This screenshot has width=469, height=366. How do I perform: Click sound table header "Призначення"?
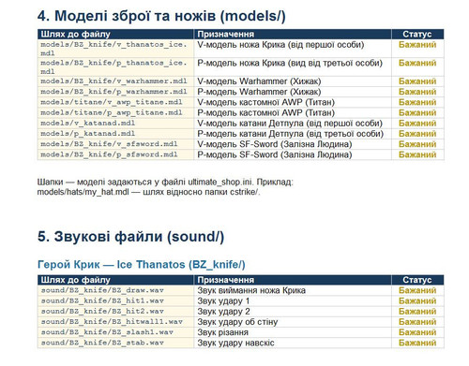225,280
